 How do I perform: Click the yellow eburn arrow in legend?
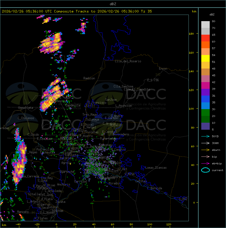coord(205,150)
